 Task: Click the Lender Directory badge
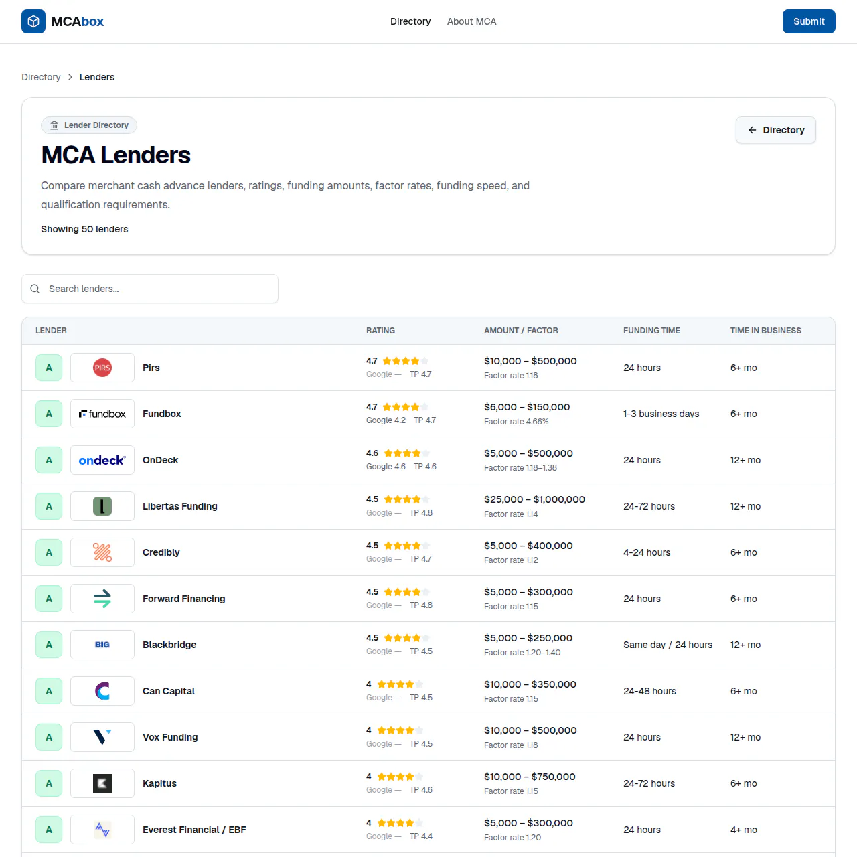point(89,125)
